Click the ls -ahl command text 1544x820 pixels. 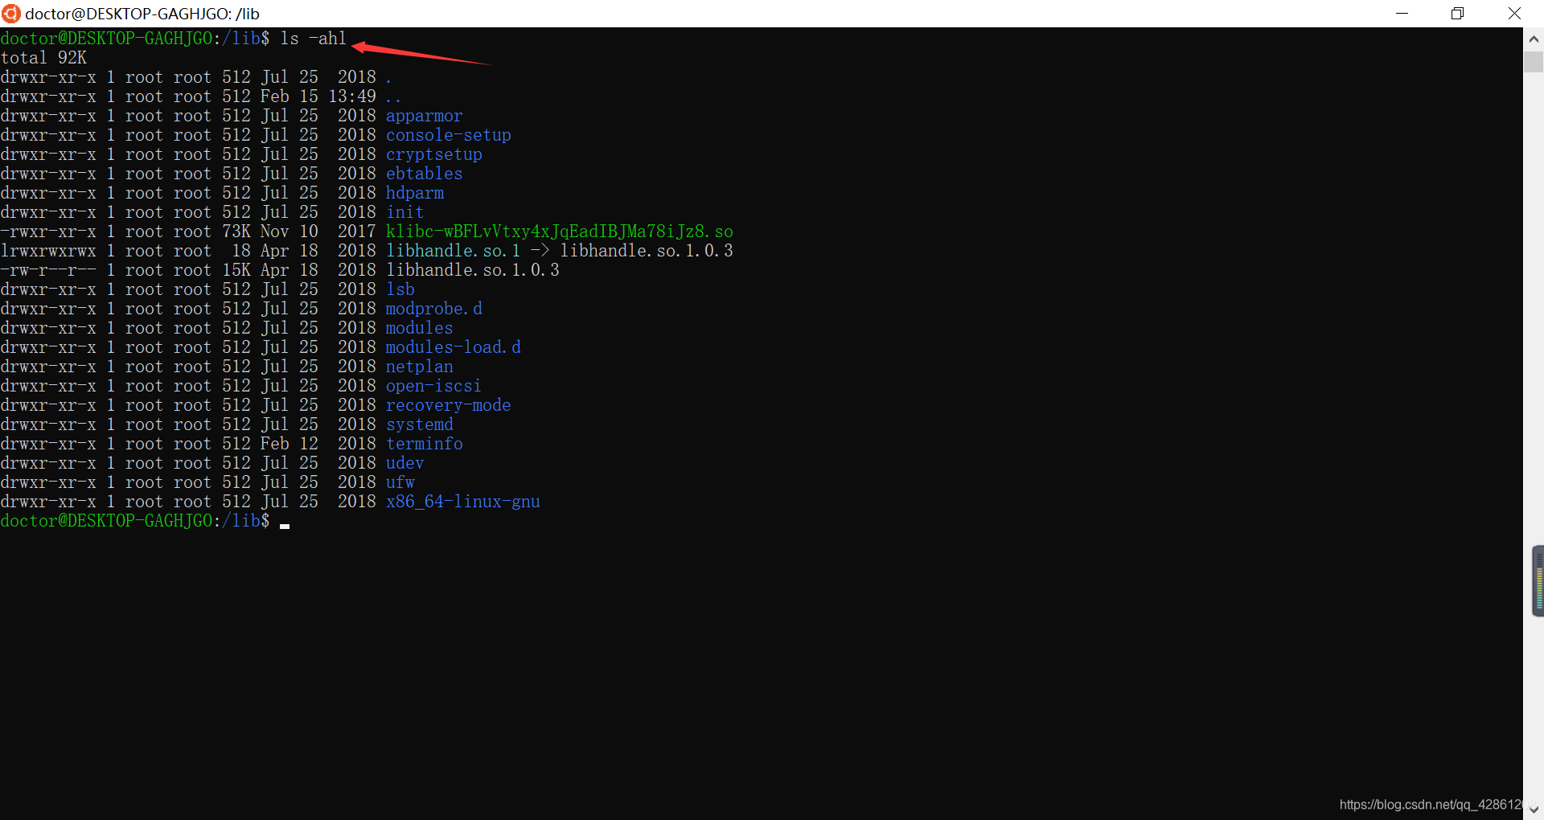pos(312,38)
